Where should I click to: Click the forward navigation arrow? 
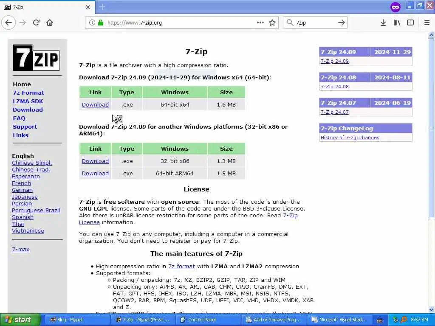tap(23, 23)
